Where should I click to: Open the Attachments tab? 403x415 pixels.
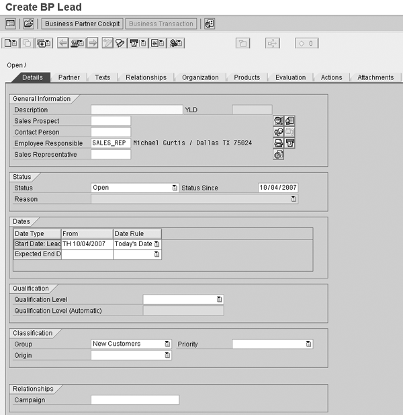pyautogui.click(x=375, y=77)
